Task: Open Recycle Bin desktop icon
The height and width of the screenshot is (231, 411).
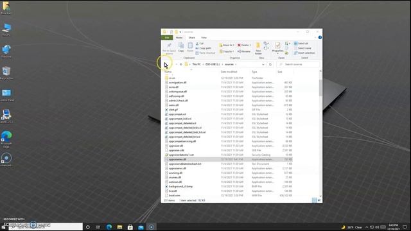Action: (6, 73)
